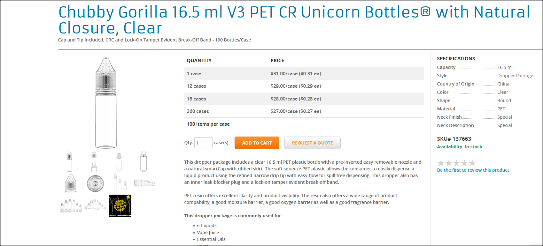The width and height of the screenshot is (543, 246).
Task: Click the Request a Quote button
Action: pyautogui.click(x=312, y=143)
